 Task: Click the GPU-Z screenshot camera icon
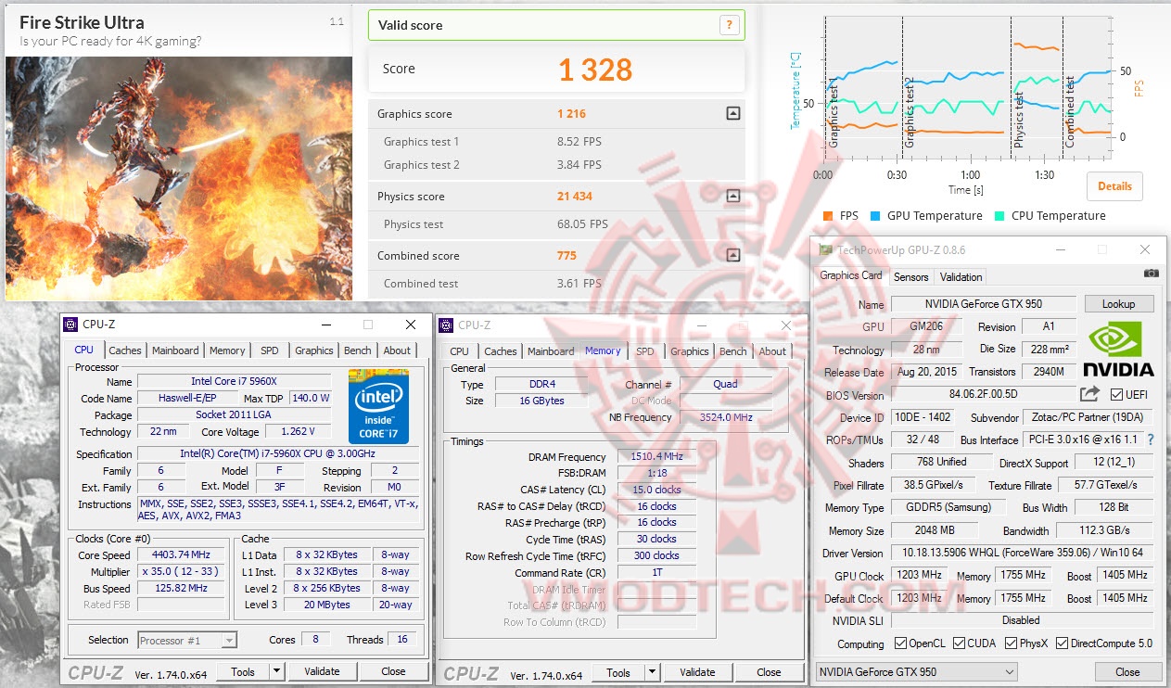pyautogui.click(x=1151, y=274)
